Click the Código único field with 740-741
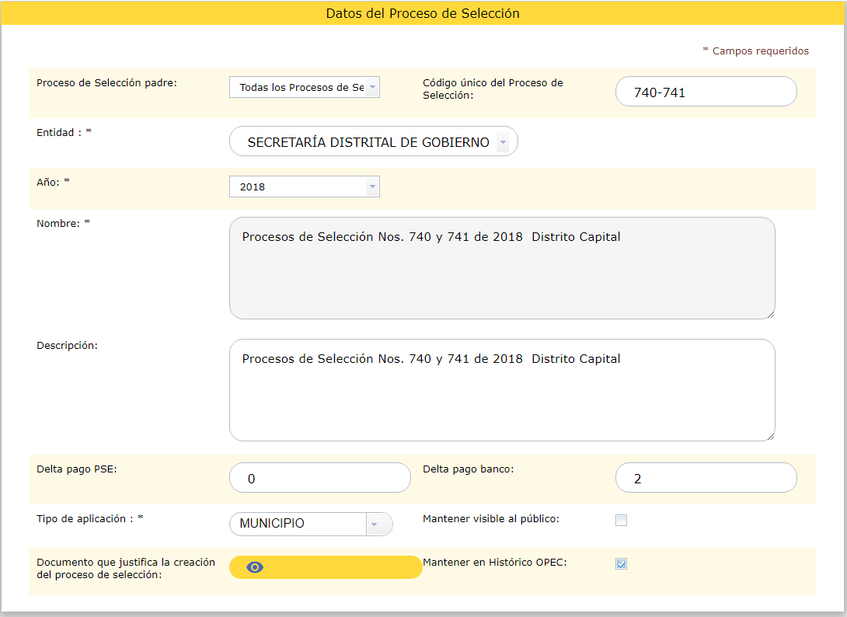 coord(706,92)
